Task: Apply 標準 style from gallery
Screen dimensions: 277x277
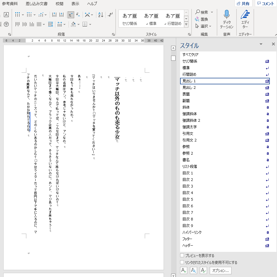Action: click(151, 19)
